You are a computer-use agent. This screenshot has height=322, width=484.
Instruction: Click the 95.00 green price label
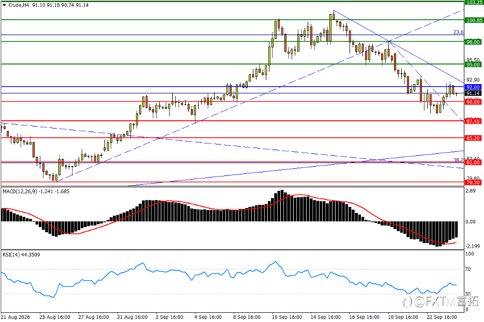coord(473,65)
